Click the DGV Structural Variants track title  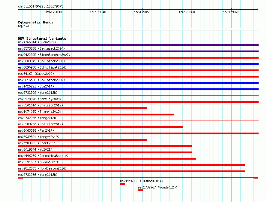coord(42,38)
